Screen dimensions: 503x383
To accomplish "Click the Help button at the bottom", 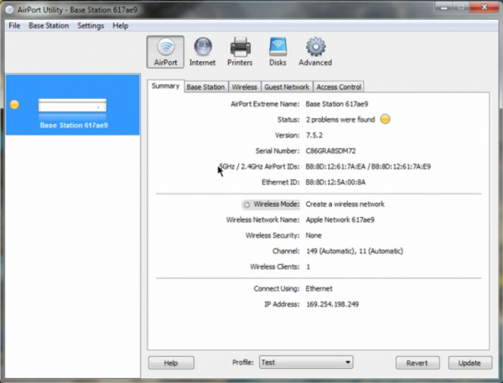I will click(171, 363).
